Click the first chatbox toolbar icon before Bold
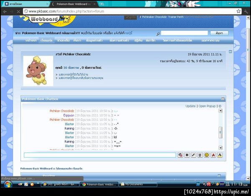The width and height of the screenshot is (251, 196). click(x=180, y=155)
